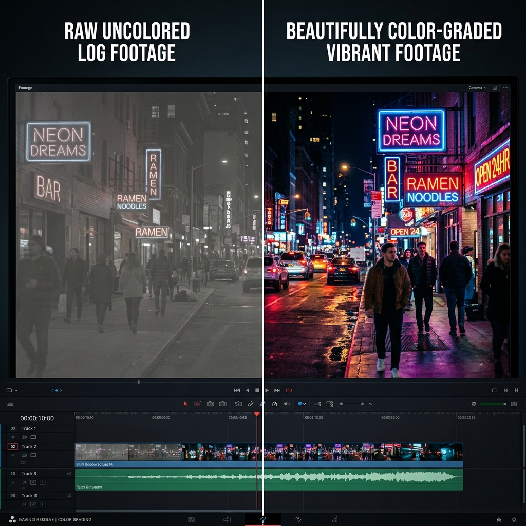The height and width of the screenshot is (526, 526).
Task: Open the viewer layout dropdown at lower left
Action: click(12, 390)
